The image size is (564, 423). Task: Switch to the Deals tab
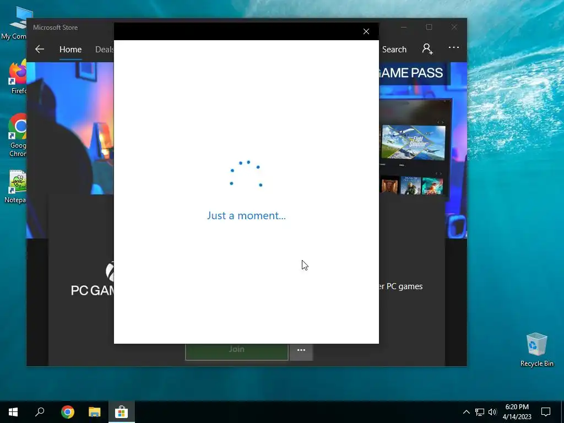pos(104,49)
